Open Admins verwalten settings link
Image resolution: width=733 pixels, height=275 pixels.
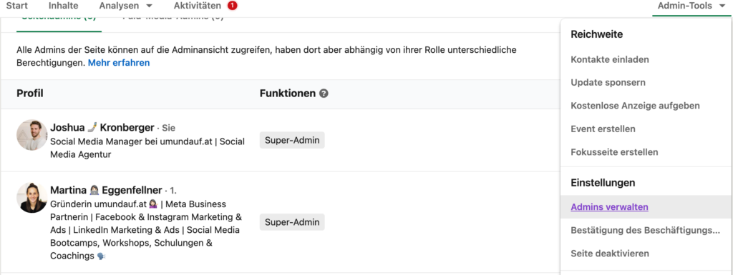point(610,207)
